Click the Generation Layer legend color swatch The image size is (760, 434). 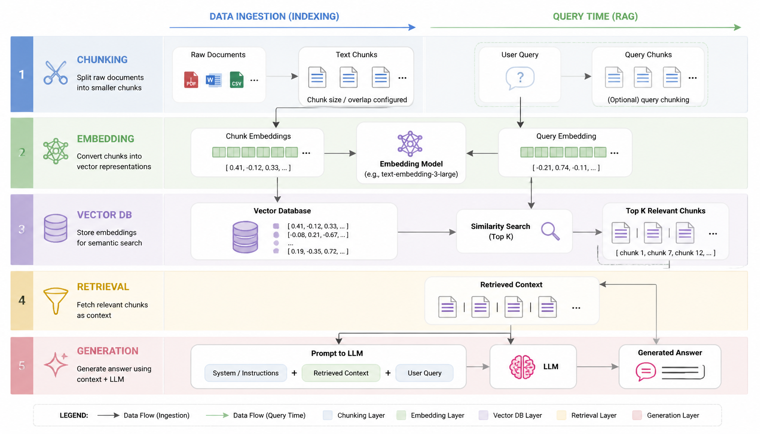click(x=637, y=415)
